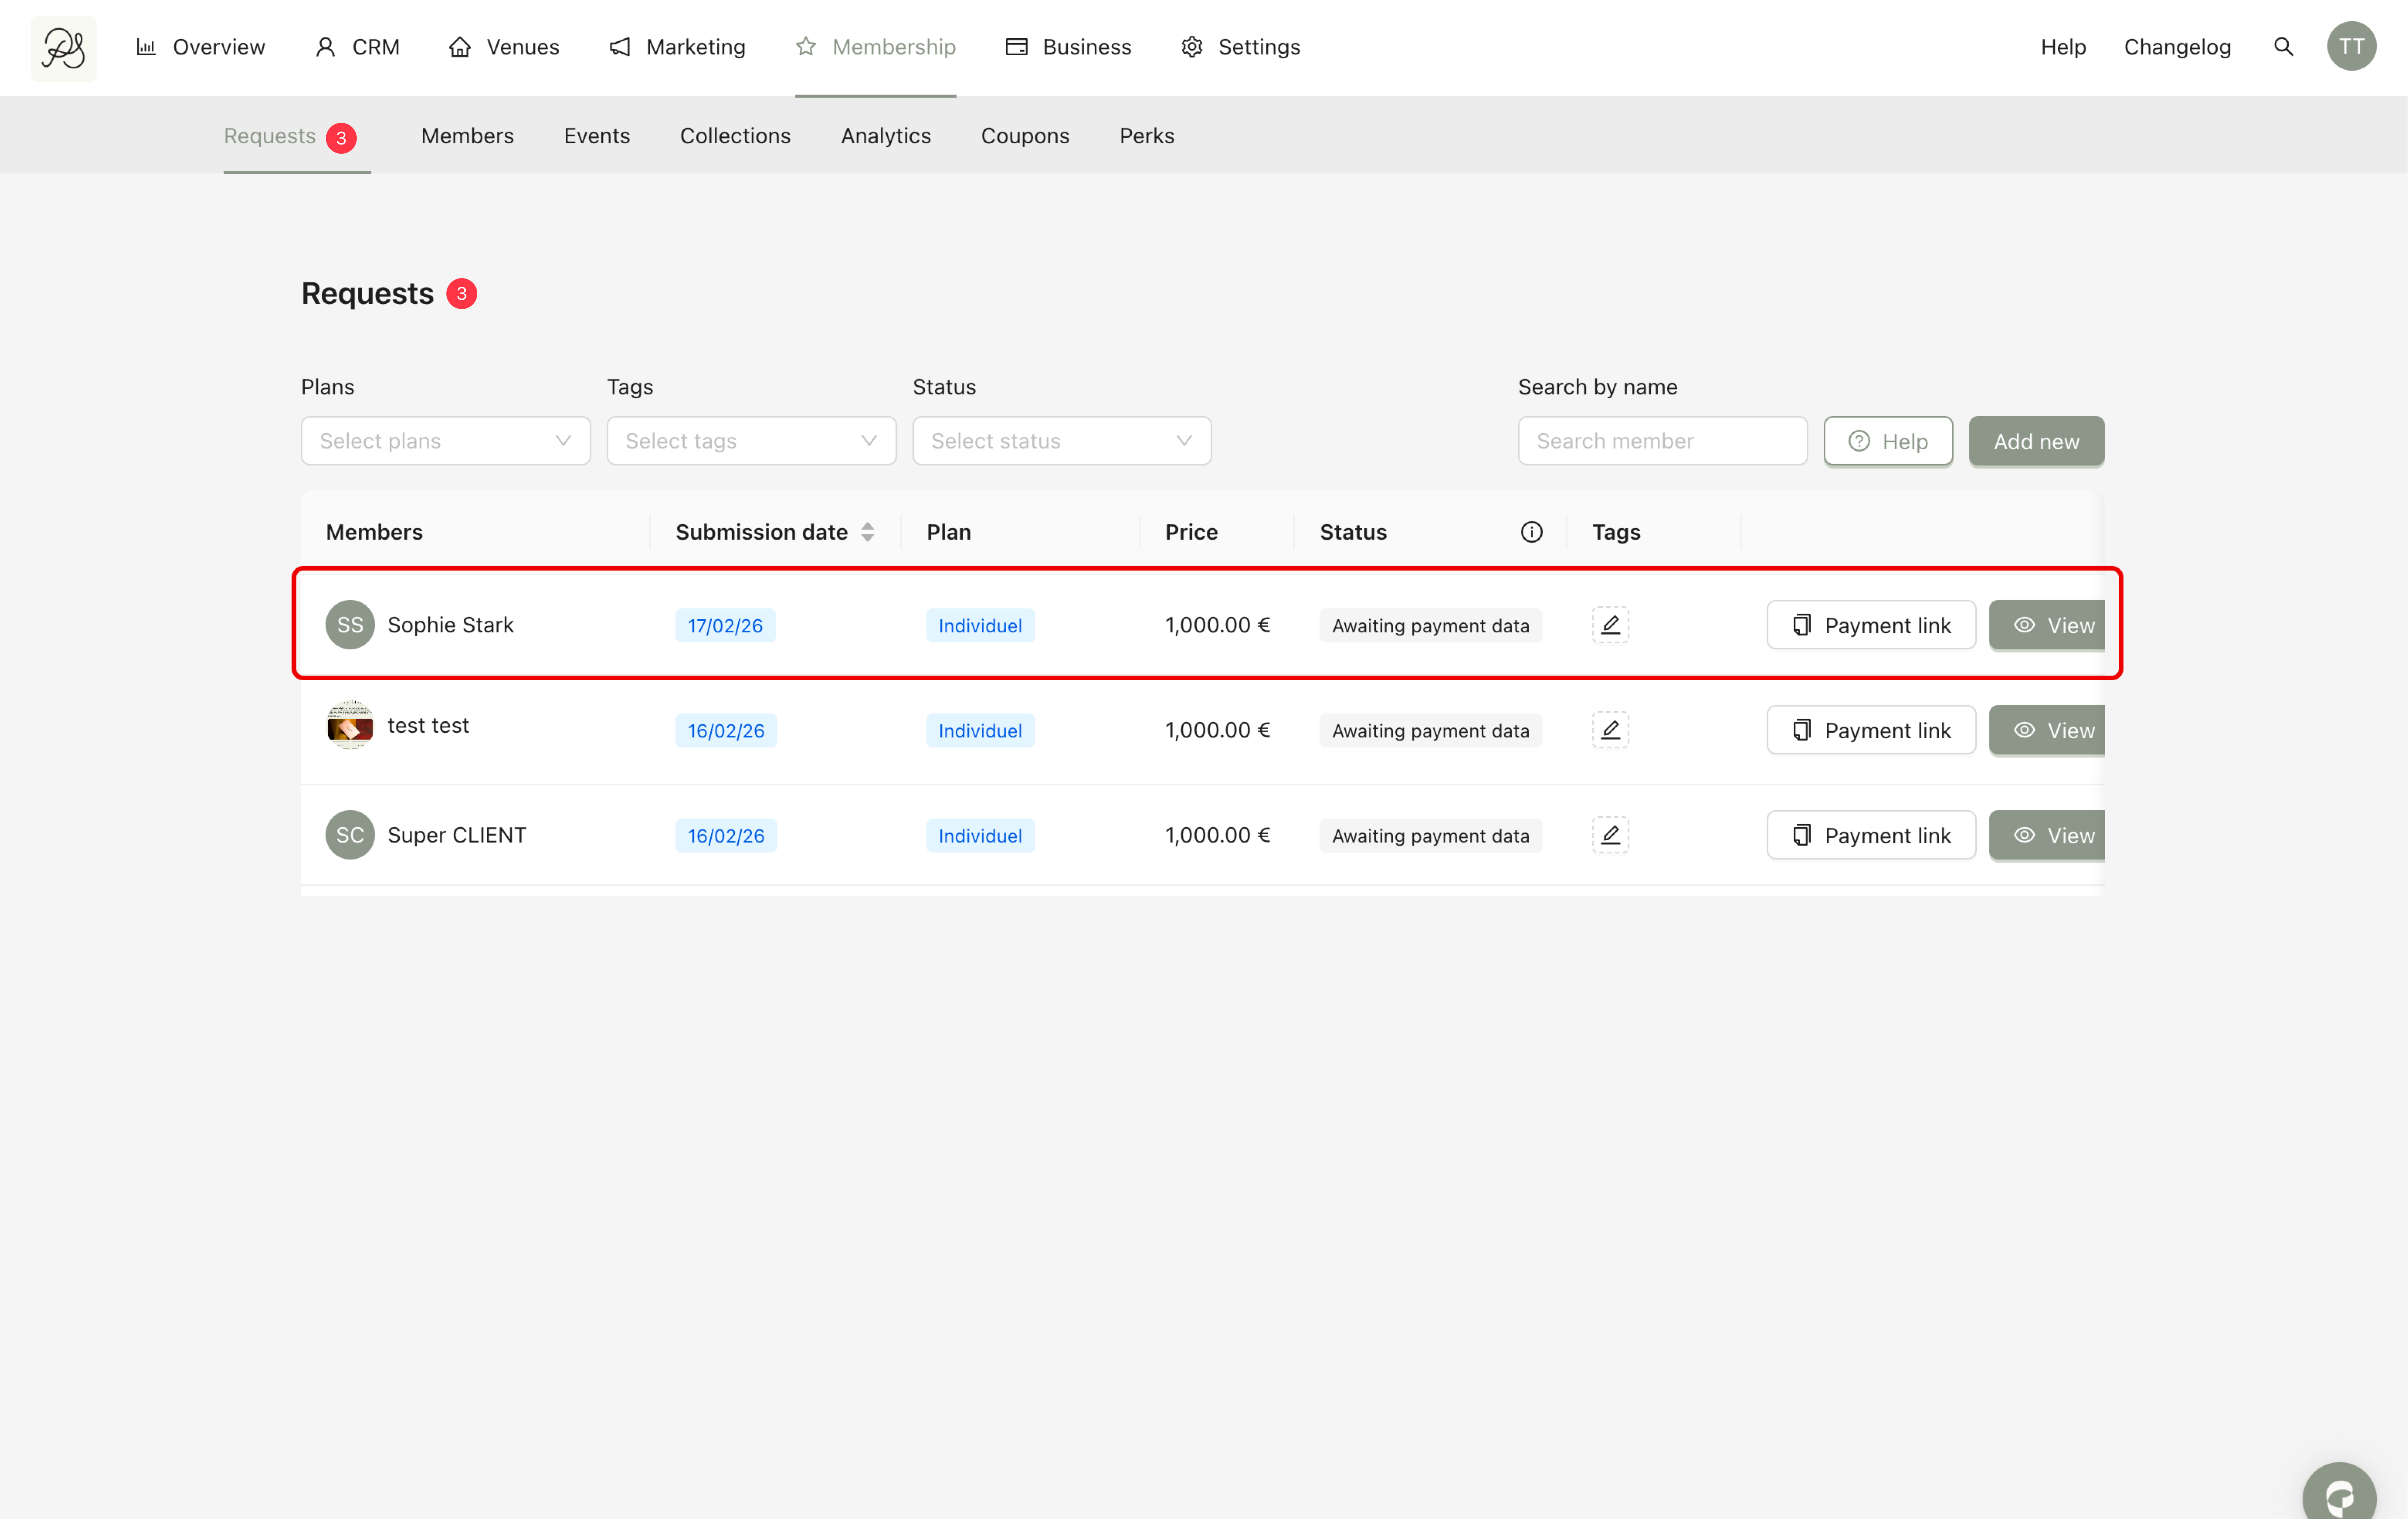Switch to the Members tab
Viewport: 2408px width, 1519px height.
click(x=467, y=136)
